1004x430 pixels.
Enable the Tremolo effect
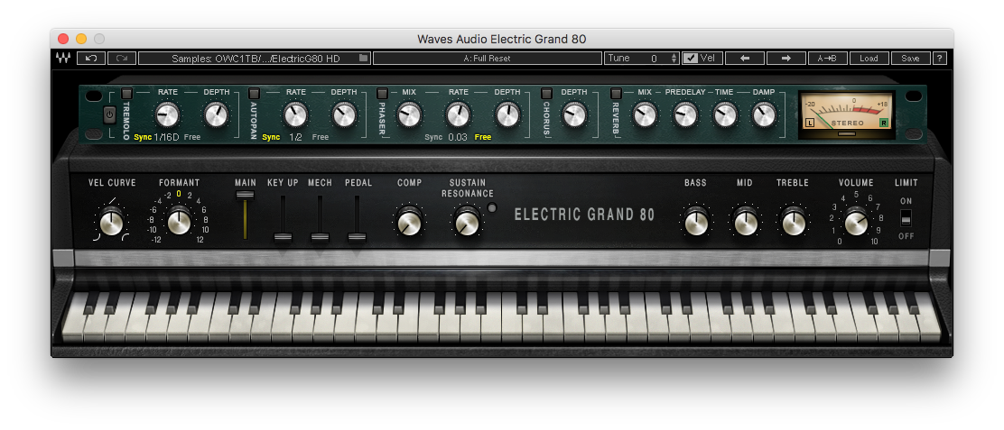coord(126,93)
